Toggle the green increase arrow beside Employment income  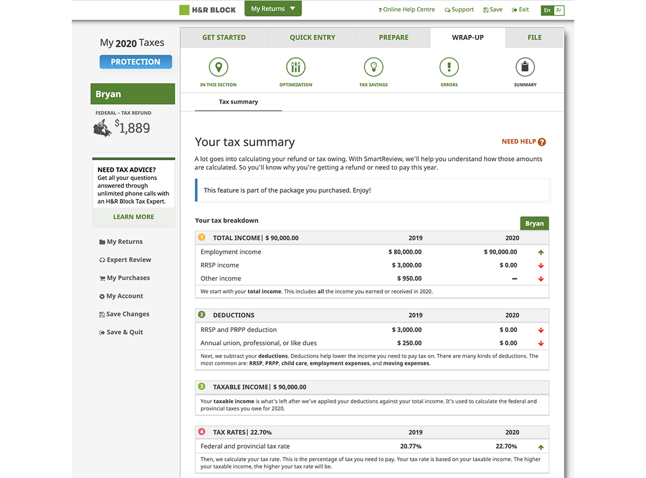click(541, 252)
